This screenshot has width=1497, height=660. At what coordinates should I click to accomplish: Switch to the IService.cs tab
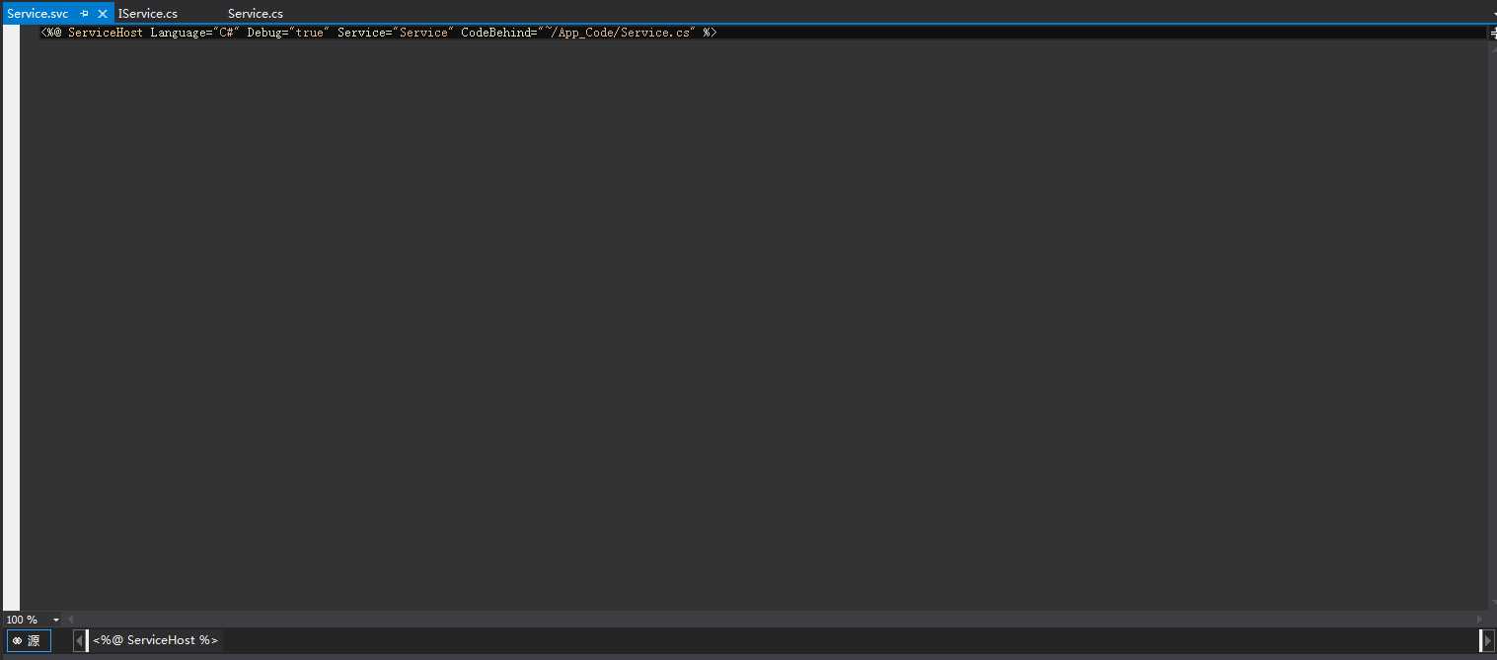(x=148, y=14)
